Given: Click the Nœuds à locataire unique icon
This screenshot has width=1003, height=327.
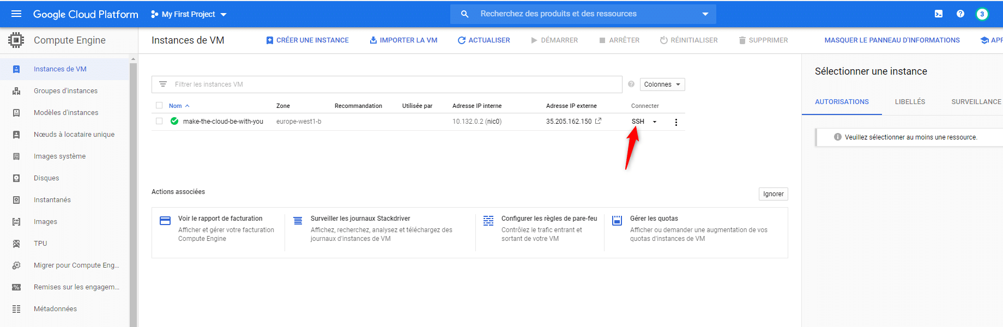Looking at the screenshot, I should point(16,135).
